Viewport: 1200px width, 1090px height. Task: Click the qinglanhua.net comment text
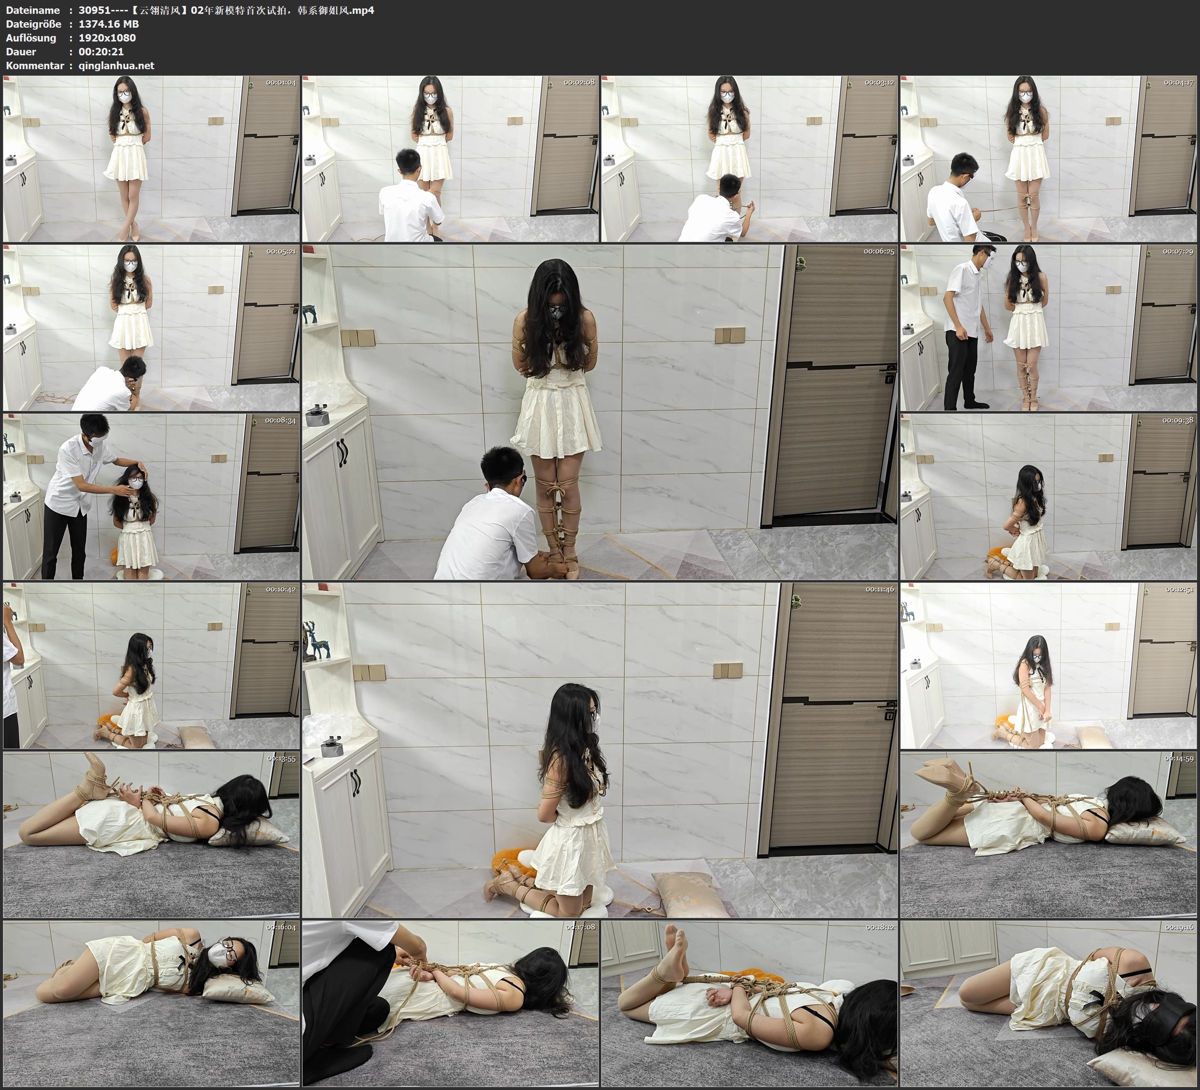(116, 65)
